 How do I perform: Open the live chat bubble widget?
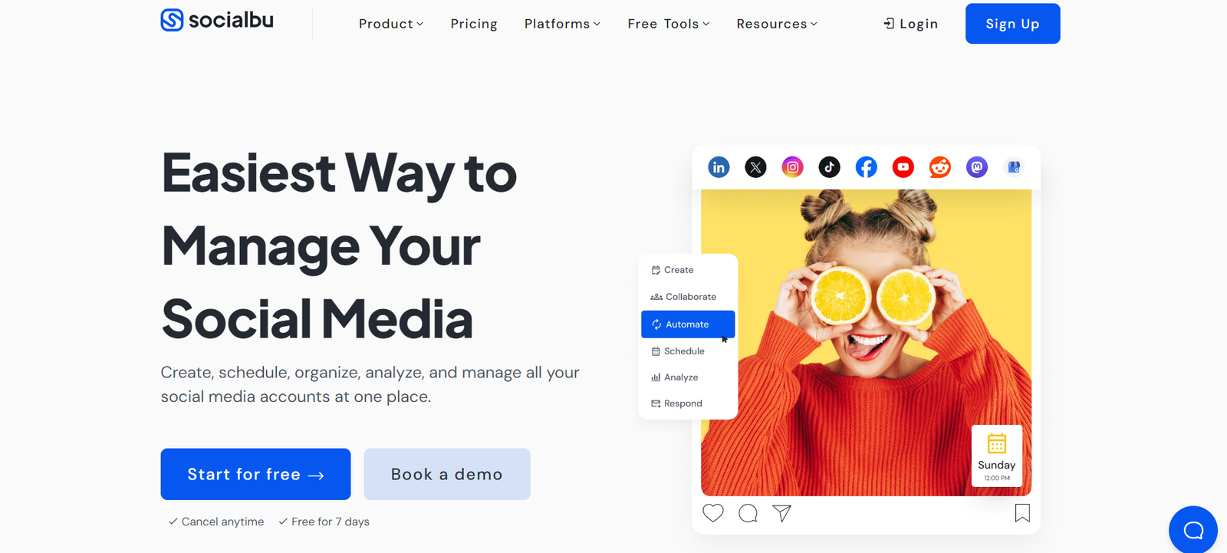tap(1193, 530)
